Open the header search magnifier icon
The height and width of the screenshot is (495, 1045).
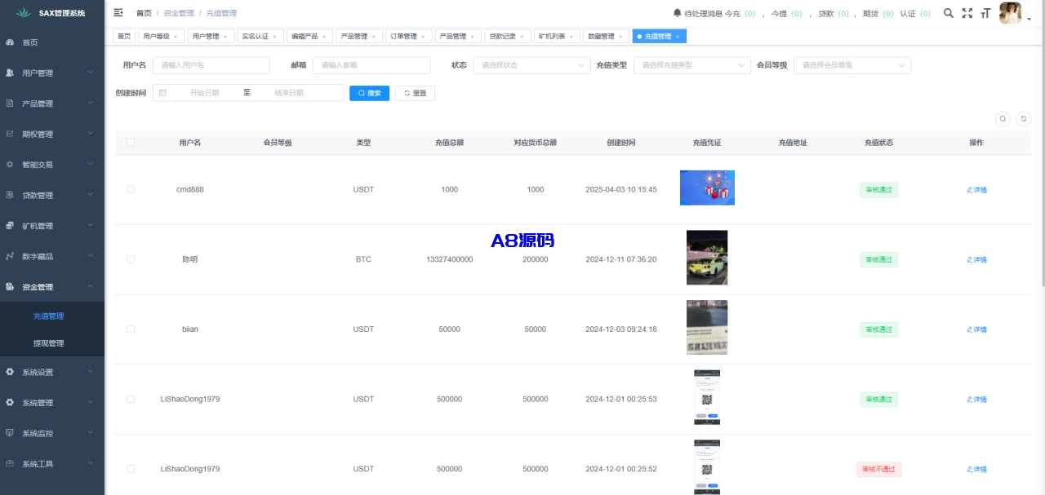948,13
